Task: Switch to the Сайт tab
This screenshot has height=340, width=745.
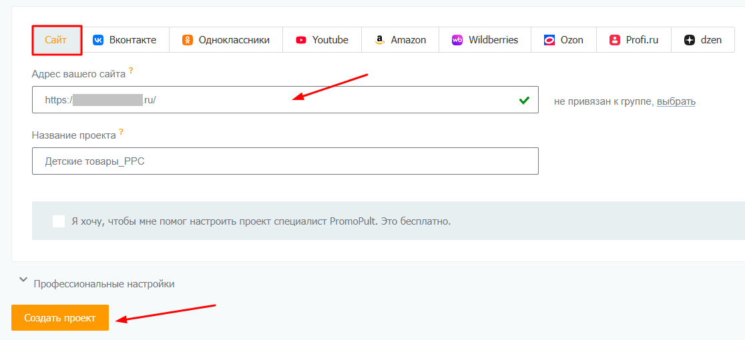Action: (x=56, y=40)
